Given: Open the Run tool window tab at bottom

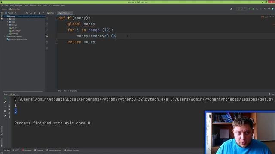Looking at the screenshot, I should [7, 150].
